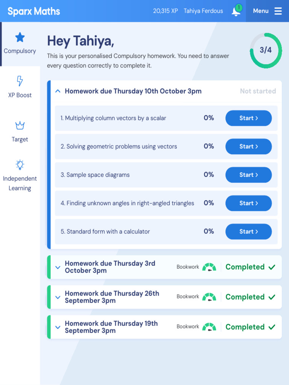Click the notification bell icon
Viewport: 289px width, 385px height.
pos(236,12)
